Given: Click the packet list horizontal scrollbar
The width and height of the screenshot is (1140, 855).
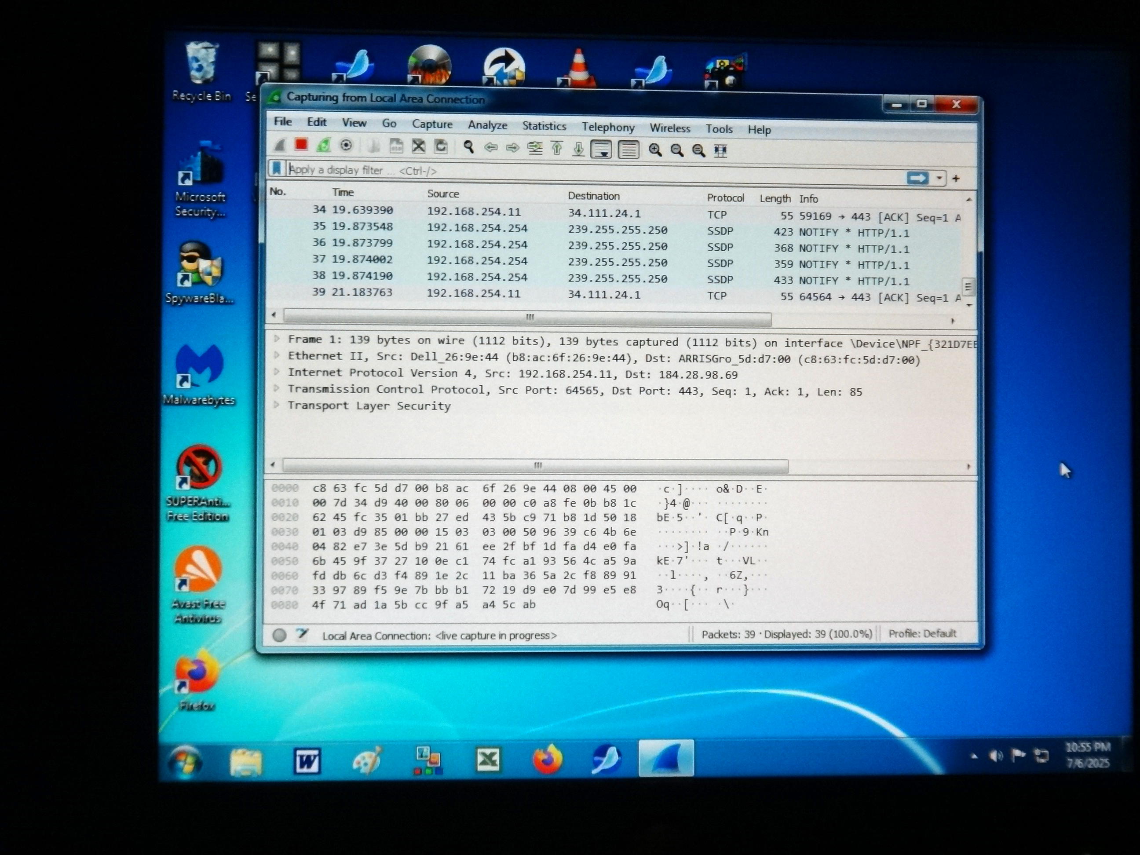Looking at the screenshot, I should [x=527, y=318].
